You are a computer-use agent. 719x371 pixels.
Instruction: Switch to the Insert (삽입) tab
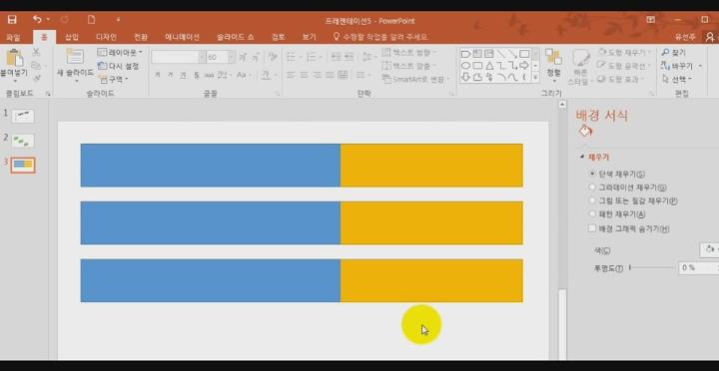click(72, 37)
